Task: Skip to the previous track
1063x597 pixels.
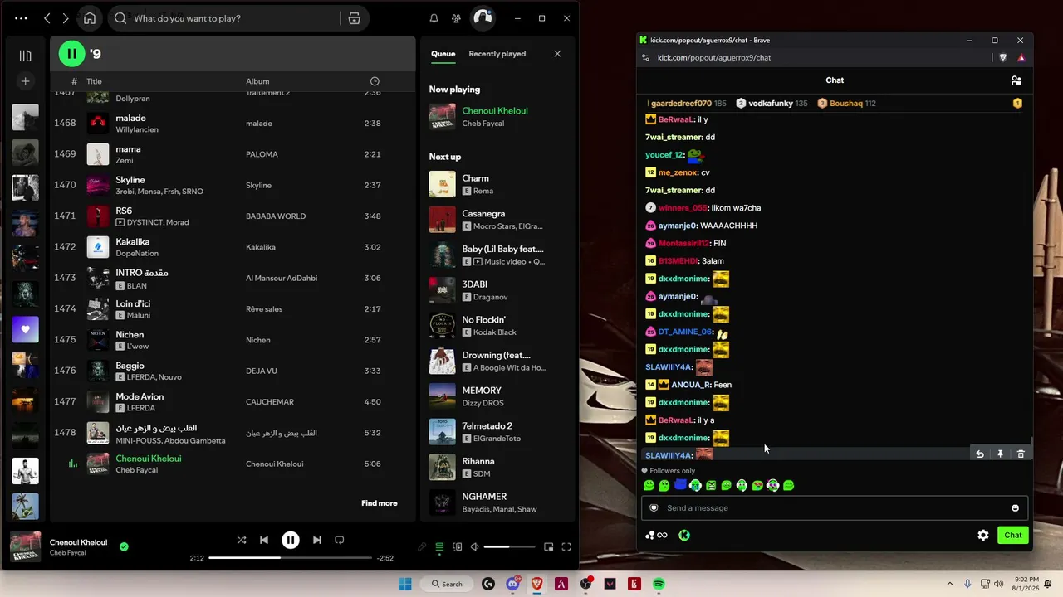Action: (x=264, y=540)
